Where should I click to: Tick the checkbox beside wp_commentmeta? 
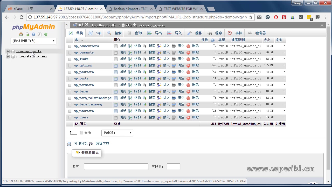[x=70, y=46]
